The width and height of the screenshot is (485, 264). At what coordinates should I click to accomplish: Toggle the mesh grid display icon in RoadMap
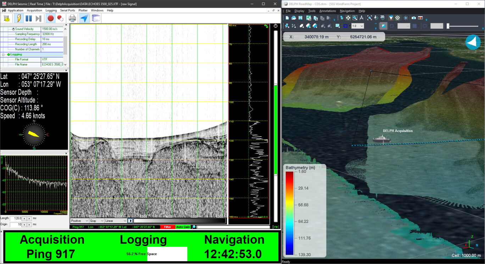[x=398, y=18]
